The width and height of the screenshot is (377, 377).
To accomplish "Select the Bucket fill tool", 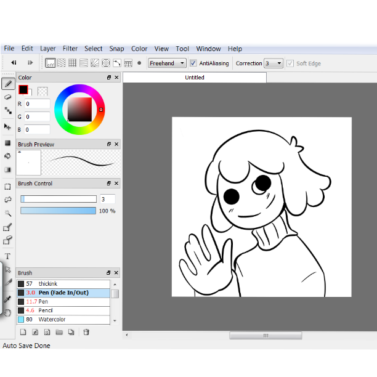I will (x=8, y=156).
